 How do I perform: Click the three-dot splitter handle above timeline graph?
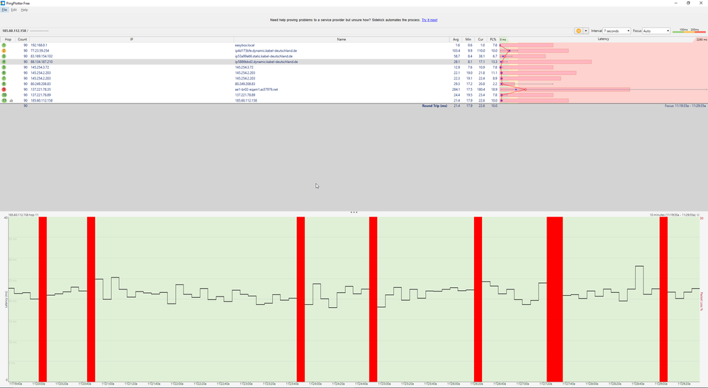(x=354, y=212)
